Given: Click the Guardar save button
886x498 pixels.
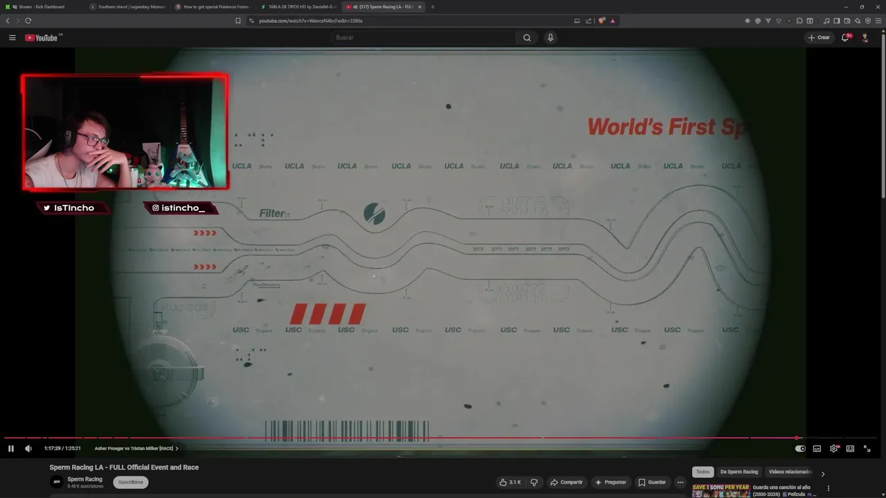Looking at the screenshot, I should click(x=652, y=482).
